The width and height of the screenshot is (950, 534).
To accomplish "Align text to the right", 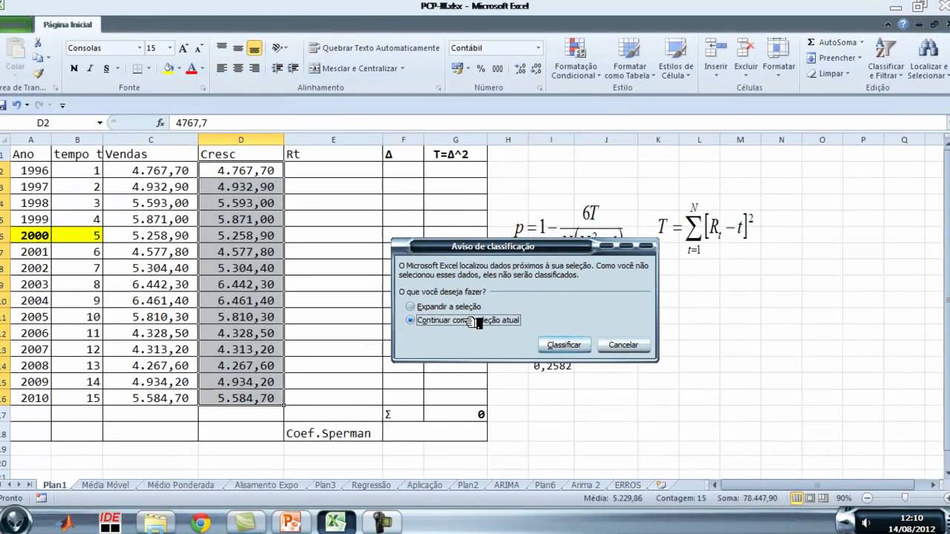I will (x=255, y=68).
